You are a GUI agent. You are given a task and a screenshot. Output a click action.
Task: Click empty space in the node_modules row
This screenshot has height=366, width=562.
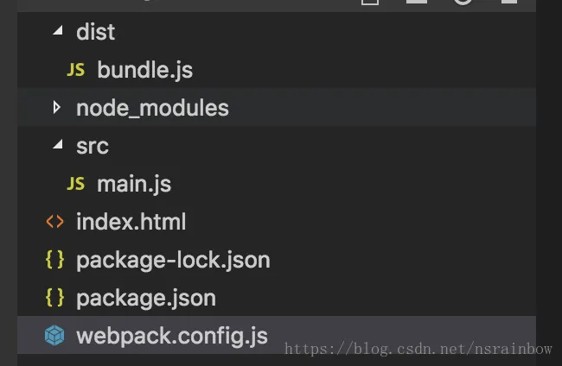[389, 108]
